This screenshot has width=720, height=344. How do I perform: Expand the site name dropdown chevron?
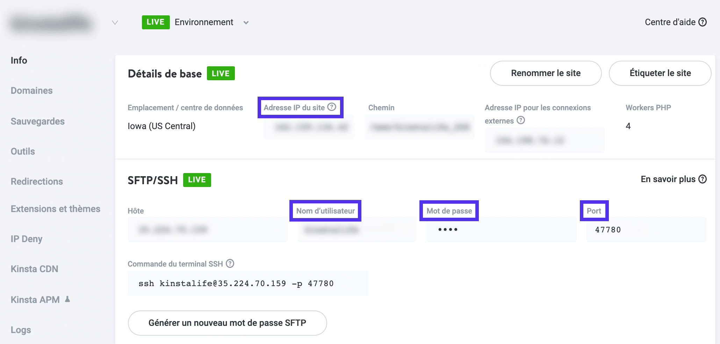pyautogui.click(x=115, y=22)
